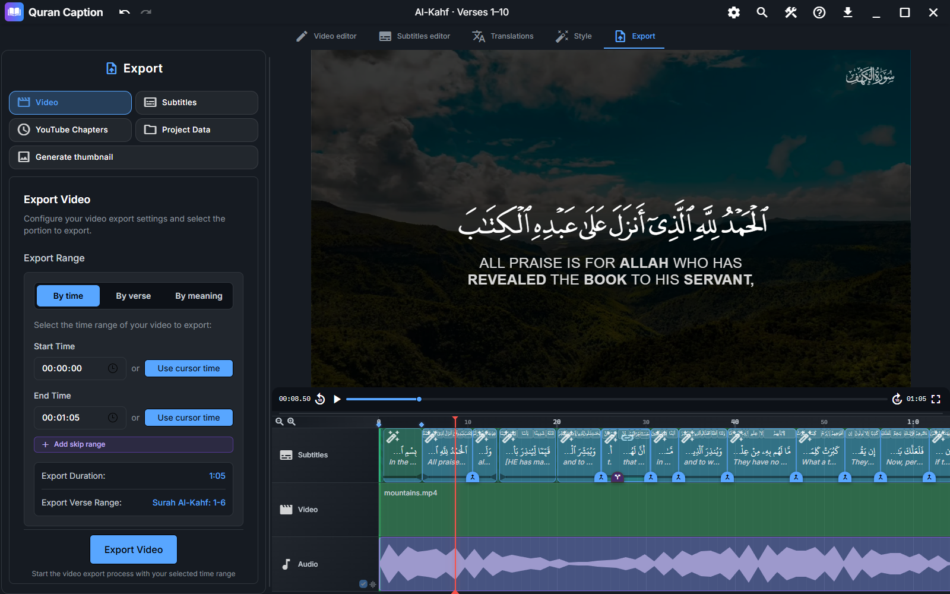Screen dimensions: 950x594
Task: Click the waveform icon in Audio track
Action: 373,584
